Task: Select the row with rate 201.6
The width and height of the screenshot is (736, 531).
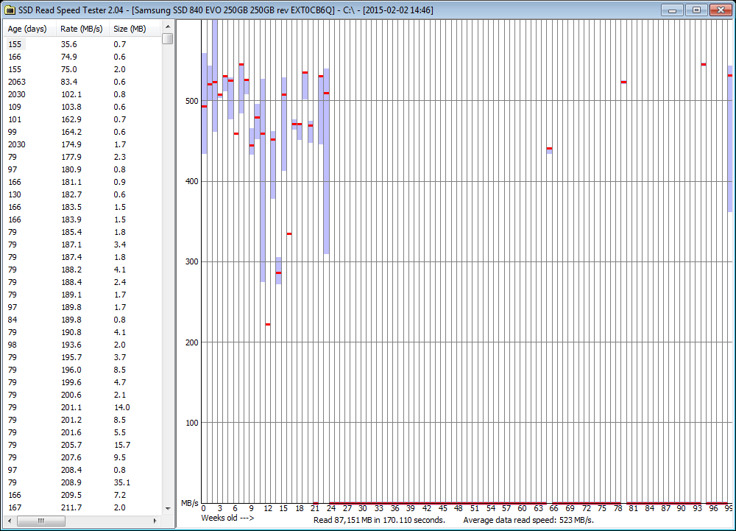Action: [82, 432]
